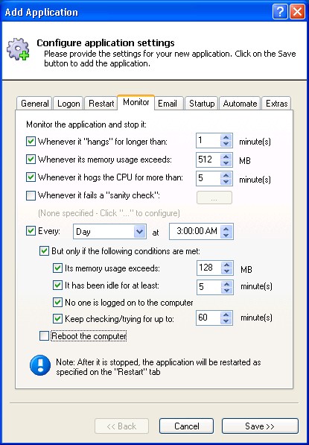Click the Cancel button
Viewport: 309px width, 445px height.
click(186, 426)
